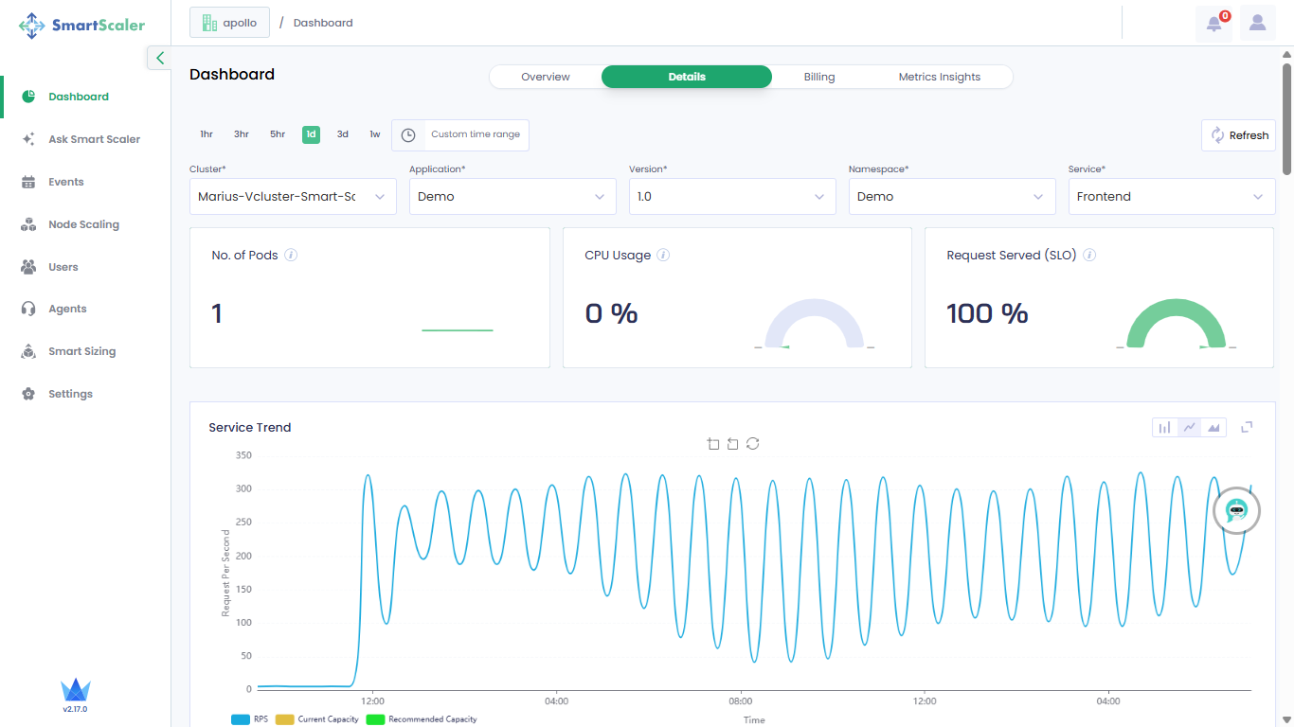Open the Cluster dropdown
1294x727 pixels.
293,197
